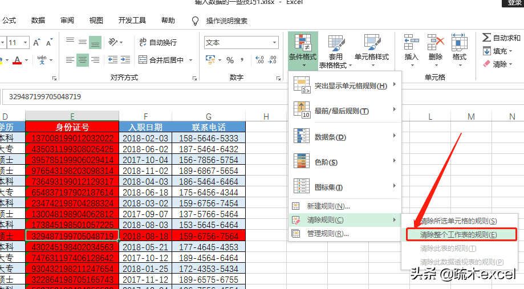Open 突出显示单元格规则(H) submenu
This screenshot has width=524, height=289.
coord(345,86)
